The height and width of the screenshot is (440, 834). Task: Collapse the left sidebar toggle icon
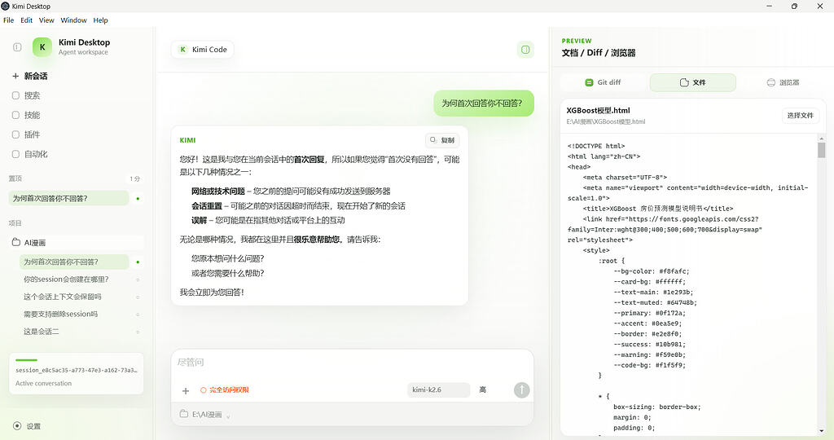pyautogui.click(x=17, y=47)
